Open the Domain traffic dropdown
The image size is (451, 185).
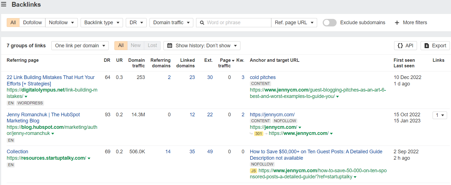[x=171, y=23]
